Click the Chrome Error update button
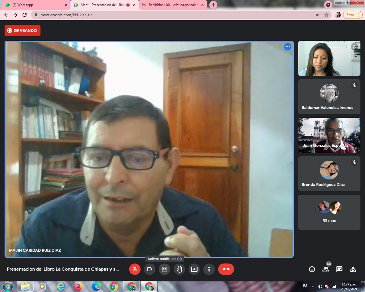This screenshot has width=365, height=292. pos(353,15)
